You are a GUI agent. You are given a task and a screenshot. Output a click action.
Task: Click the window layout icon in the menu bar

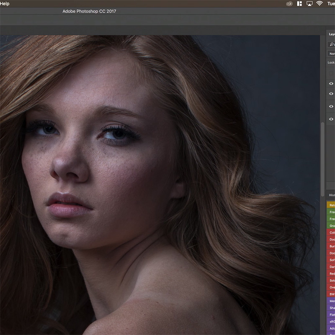(299, 3)
